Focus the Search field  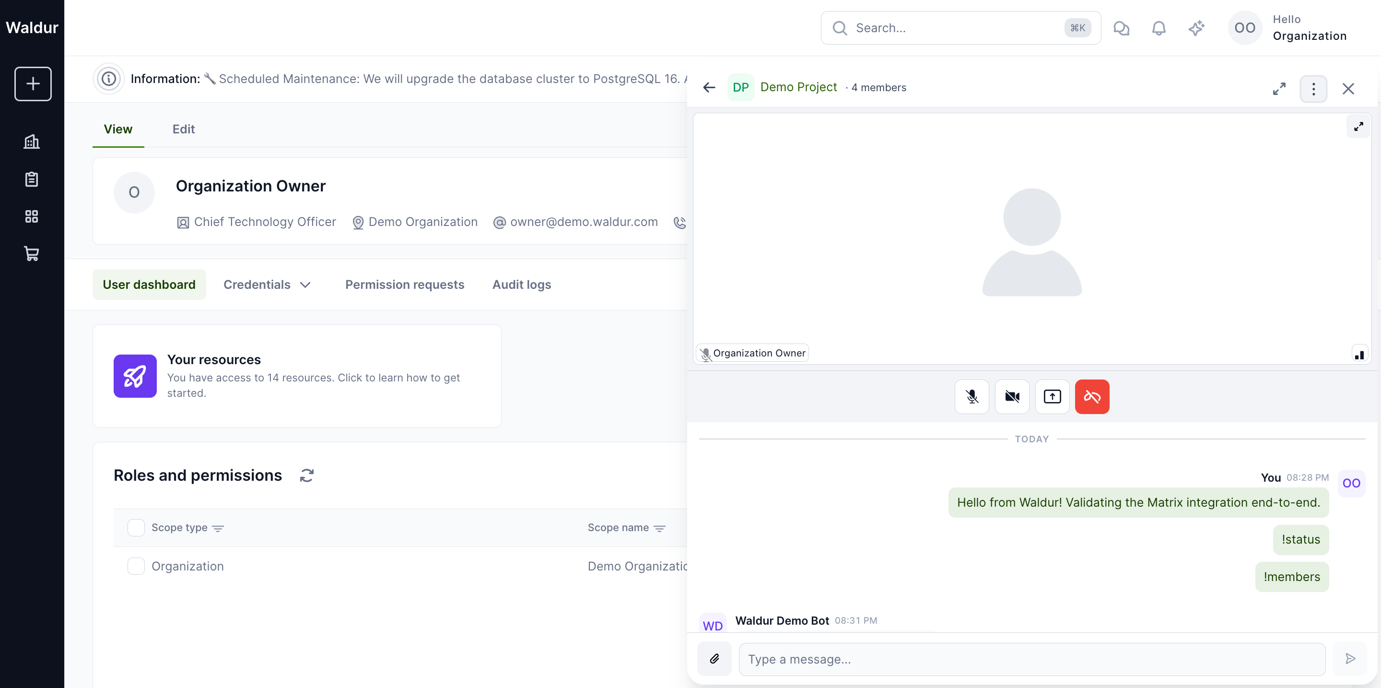pyautogui.click(x=960, y=28)
